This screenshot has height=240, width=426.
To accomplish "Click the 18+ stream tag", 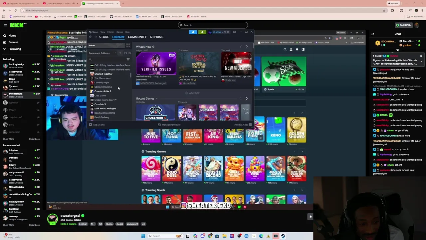I will [93, 224].
